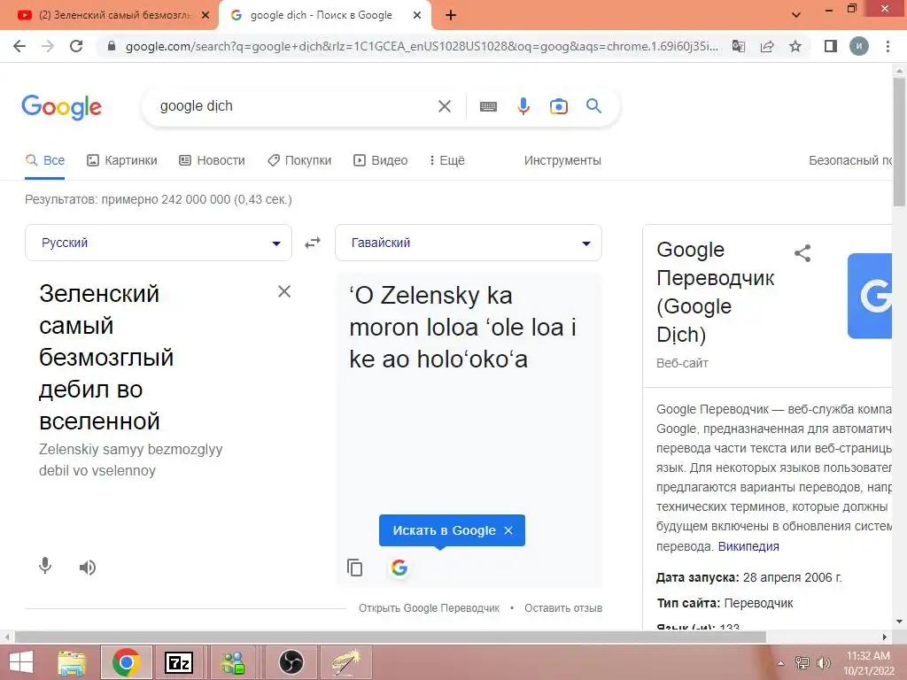
Task: Open the Windows Start menu
Action: (x=21, y=662)
